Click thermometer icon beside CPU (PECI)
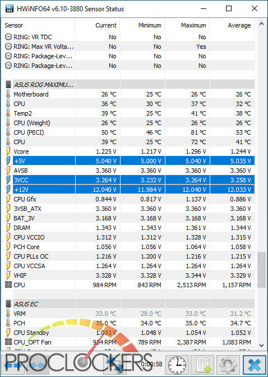This screenshot has width=268, height=377. [x=8, y=132]
